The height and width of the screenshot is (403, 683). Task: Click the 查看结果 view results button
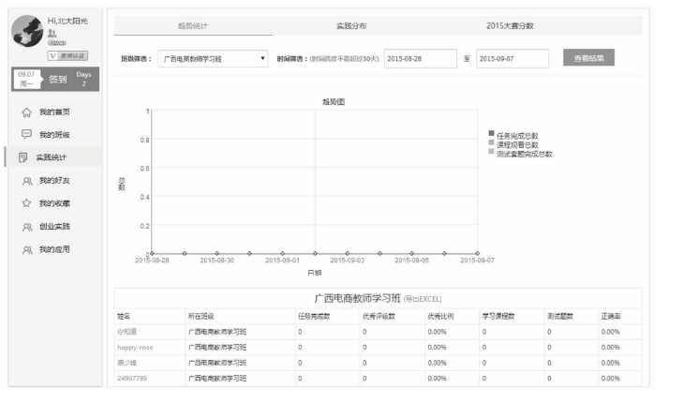[x=588, y=57]
